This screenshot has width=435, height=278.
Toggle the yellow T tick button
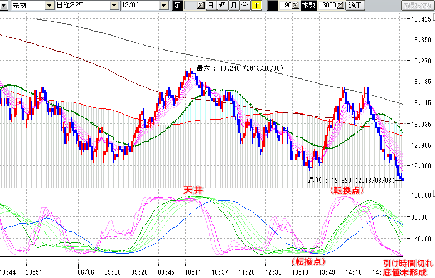(255, 6)
